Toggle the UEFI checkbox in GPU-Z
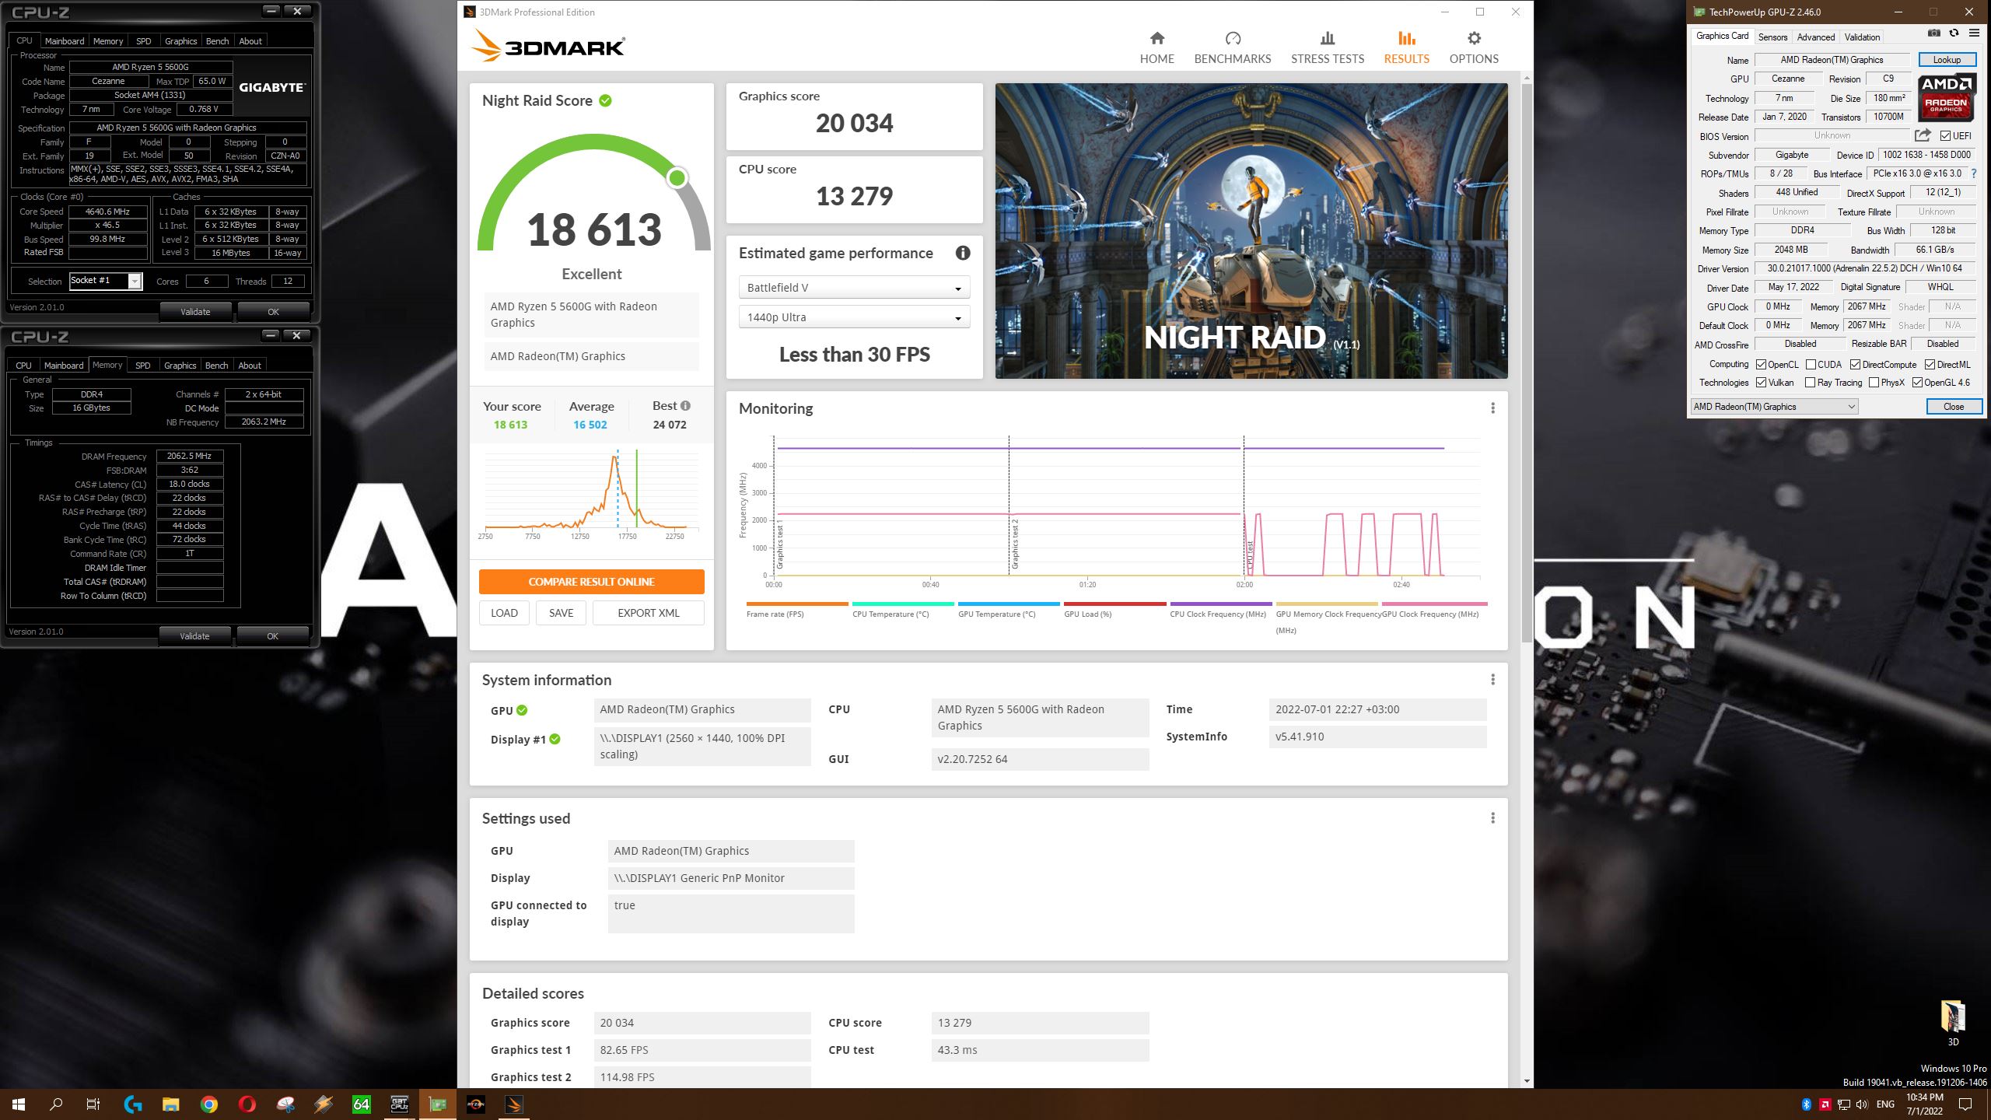The width and height of the screenshot is (1991, 1120). (x=1945, y=136)
